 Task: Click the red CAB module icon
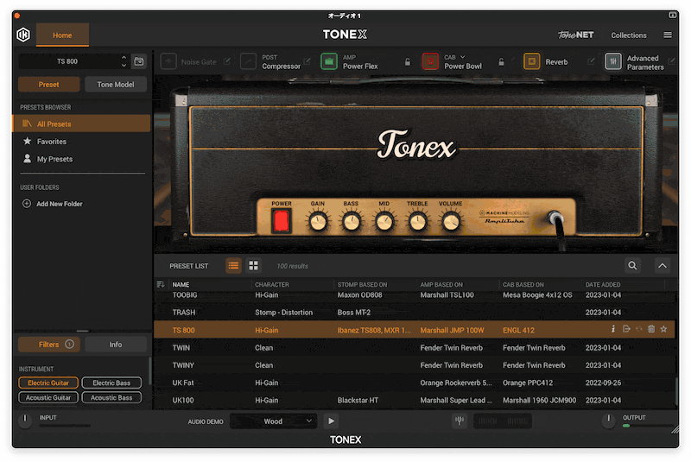tap(430, 61)
